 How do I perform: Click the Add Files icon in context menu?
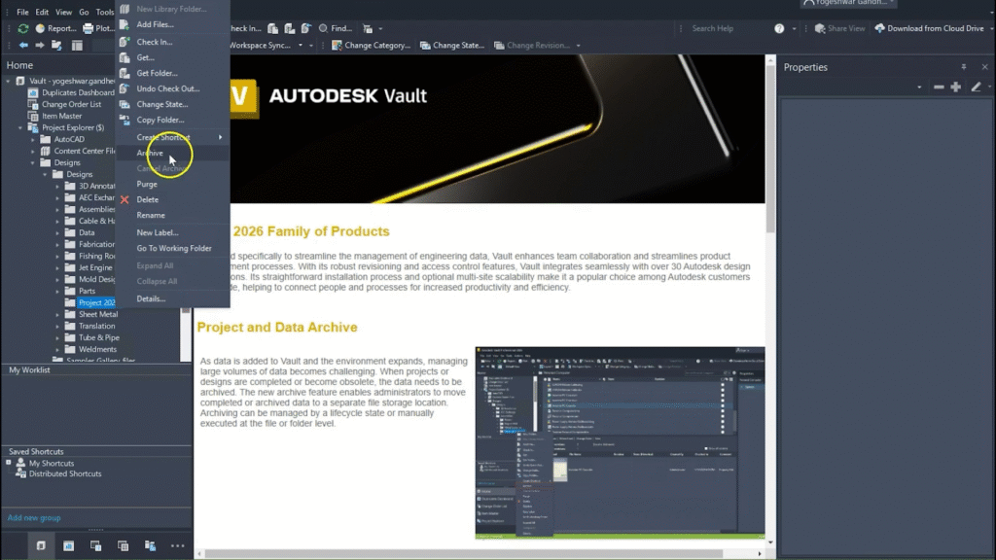(124, 24)
